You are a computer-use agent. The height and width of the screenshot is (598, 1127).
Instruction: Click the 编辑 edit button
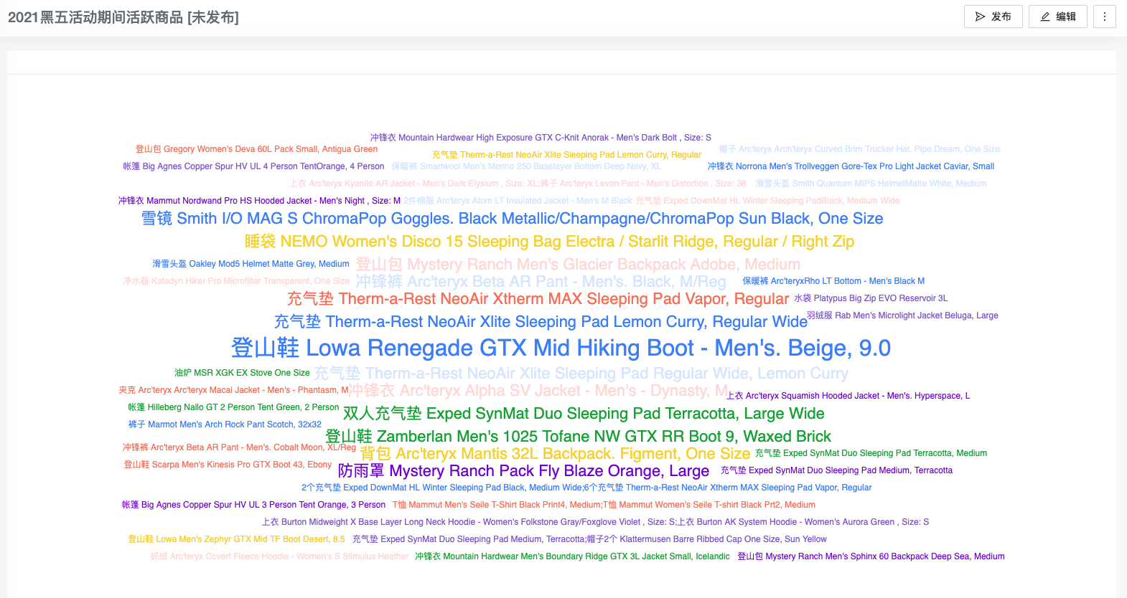pyautogui.click(x=1057, y=16)
